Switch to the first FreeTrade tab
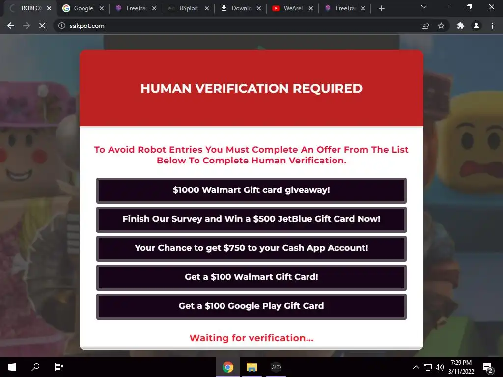This screenshot has height=377, width=503. (x=136, y=8)
